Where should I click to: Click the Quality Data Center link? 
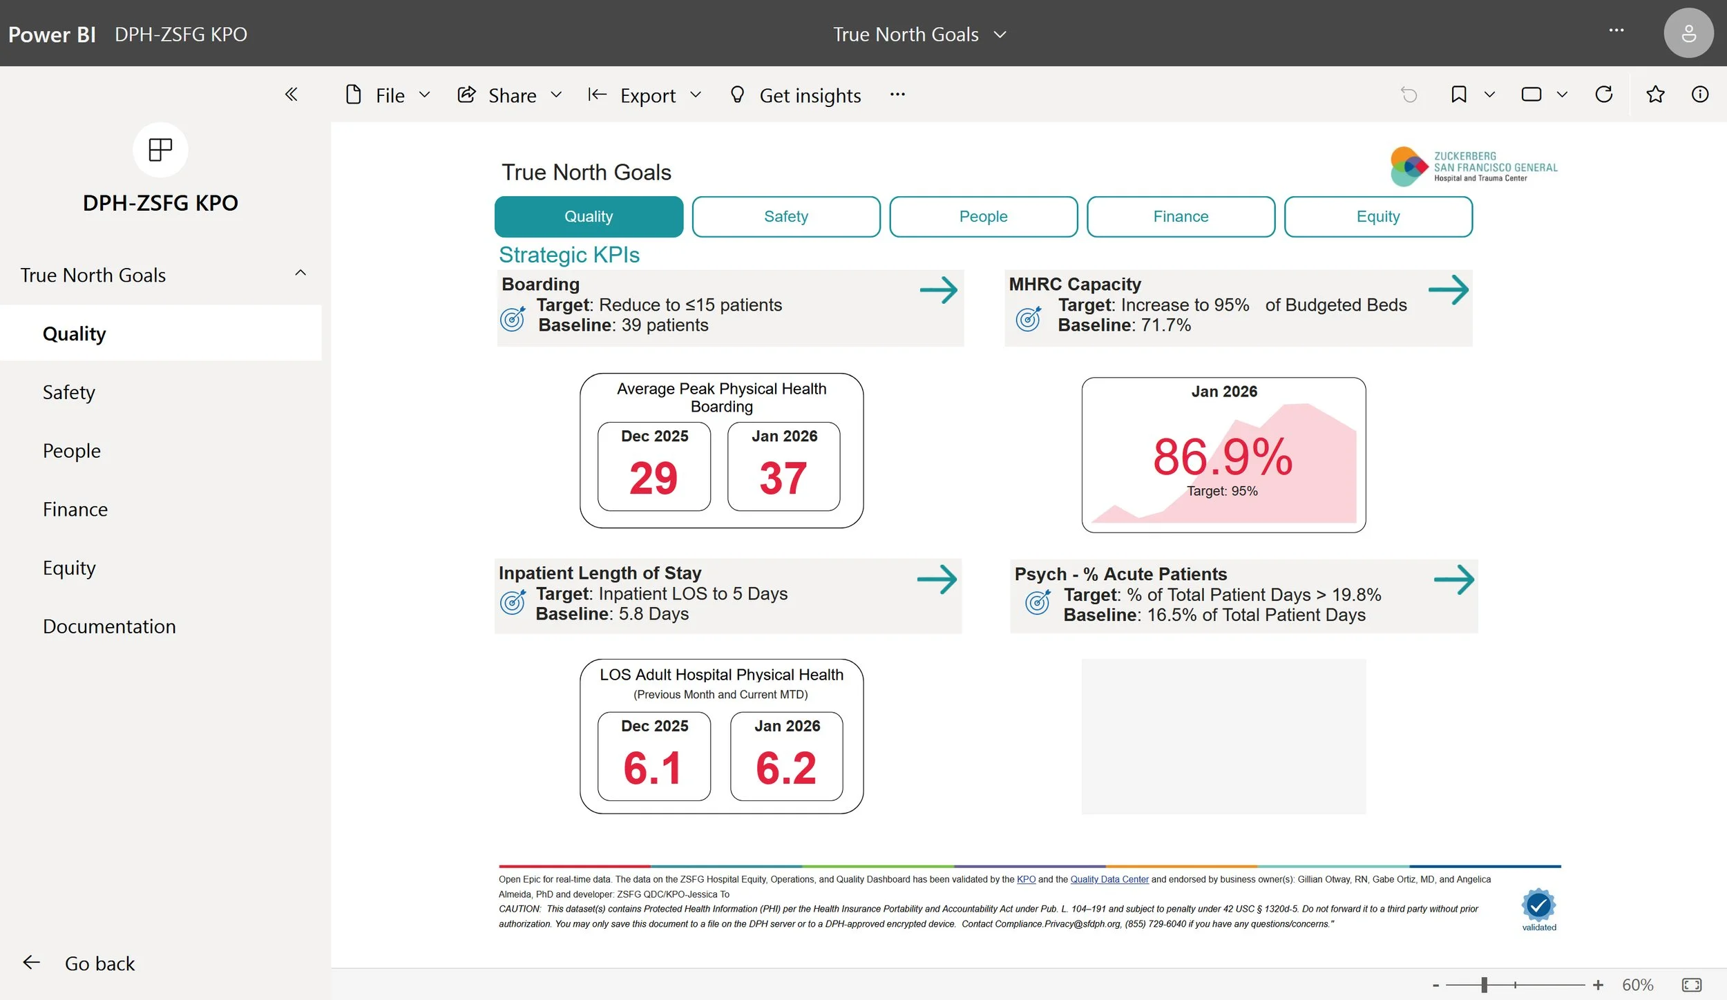tap(1109, 879)
